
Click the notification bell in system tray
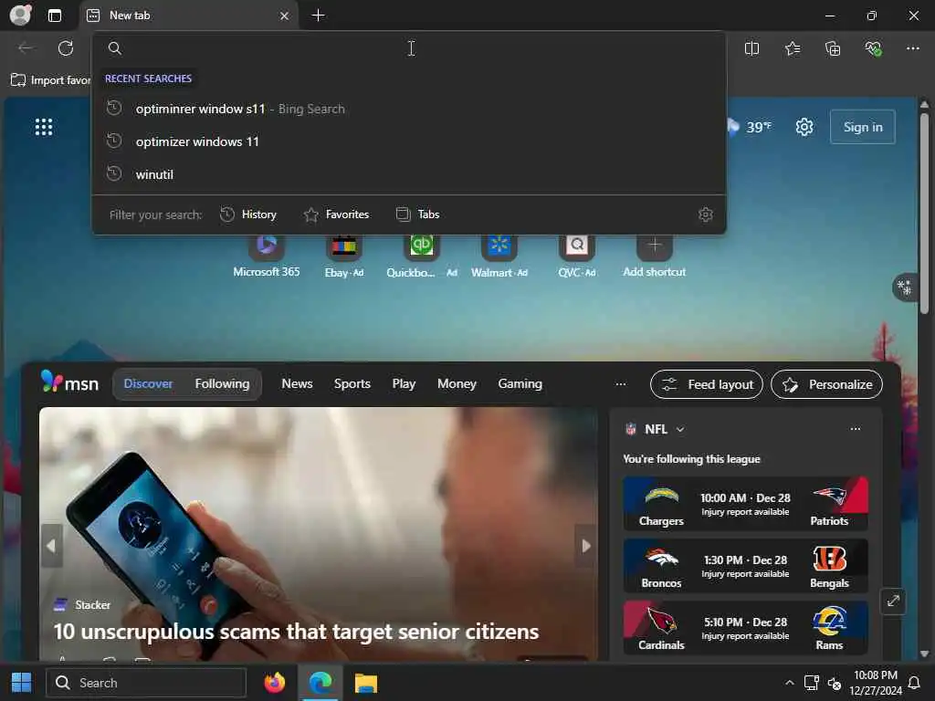pyautogui.click(x=913, y=683)
